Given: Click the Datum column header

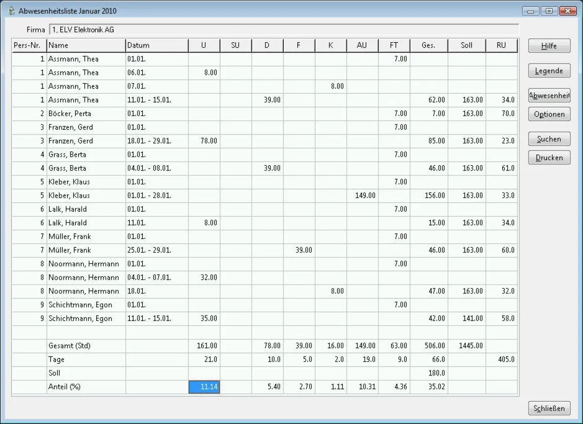Looking at the screenshot, I should point(156,45).
